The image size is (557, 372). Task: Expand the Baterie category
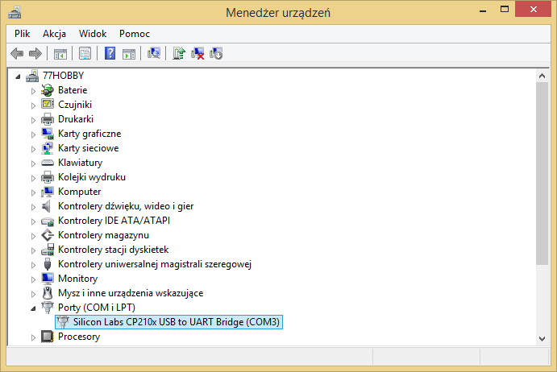pos(33,91)
